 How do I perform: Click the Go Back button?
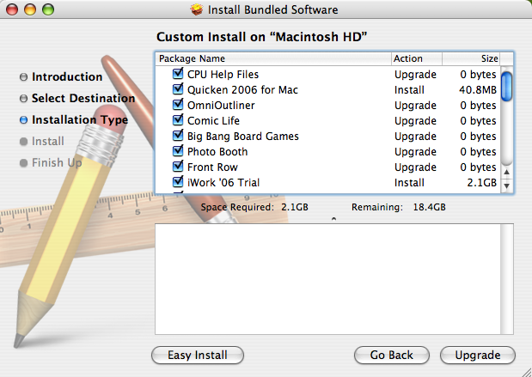click(392, 355)
